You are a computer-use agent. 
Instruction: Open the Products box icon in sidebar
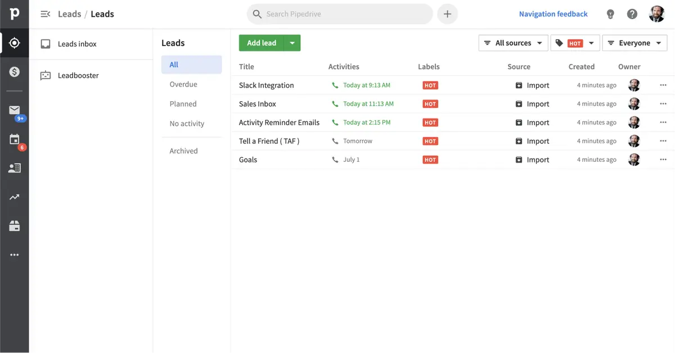[x=15, y=226]
